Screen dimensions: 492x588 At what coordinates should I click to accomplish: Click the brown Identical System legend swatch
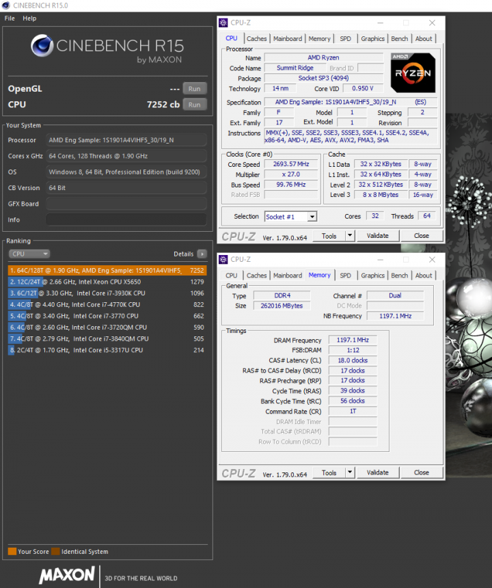pyautogui.click(x=55, y=551)
